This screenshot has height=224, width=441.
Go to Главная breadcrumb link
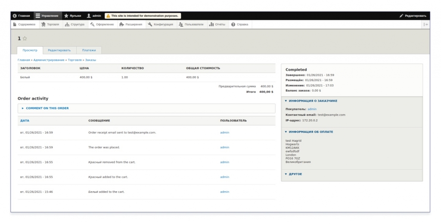pyautogui.click(x=24, y=60)
